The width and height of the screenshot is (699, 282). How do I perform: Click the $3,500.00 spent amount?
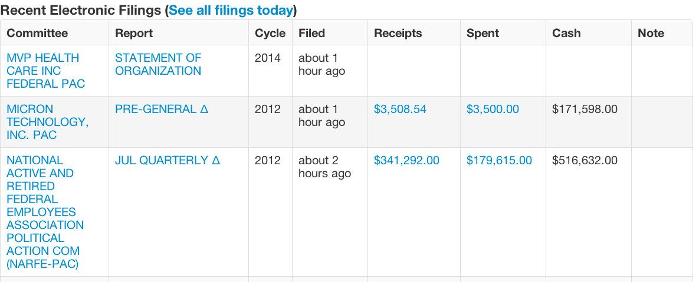pyautogui.click(x=493, y=109)
